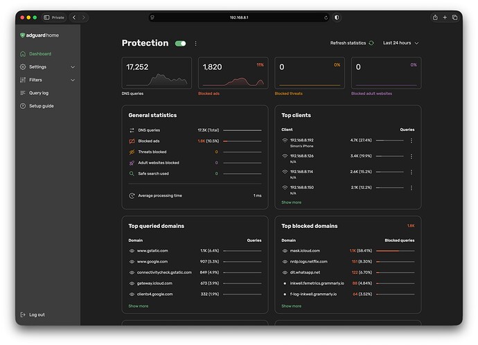Open options for client 192.168.8.114
The width and height of the screenshot is (478, 345).
click(x=411, y=172)
